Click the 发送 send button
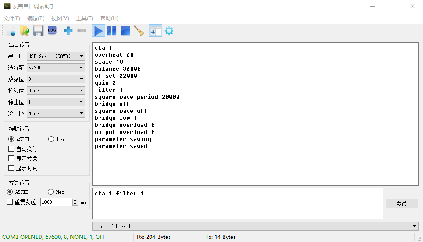This screenshot has height=242, width=423. [401, 204]
